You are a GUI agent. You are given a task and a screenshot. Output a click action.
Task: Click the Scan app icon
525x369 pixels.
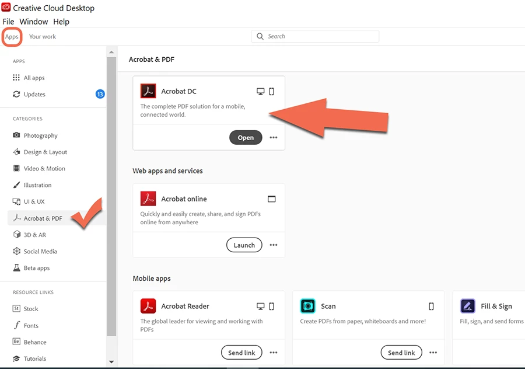(x=307, y=306)
